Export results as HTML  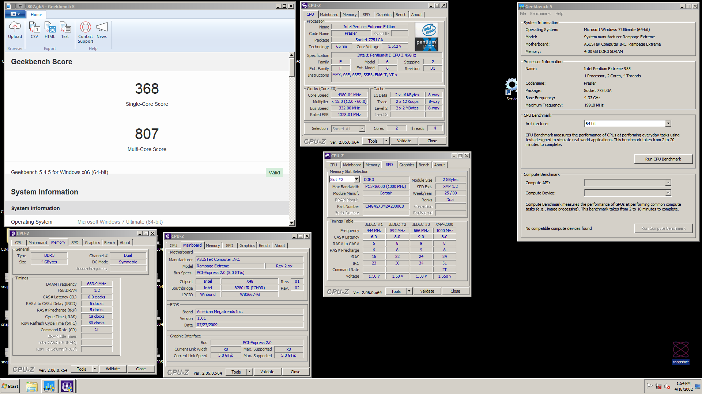tap(50, 30)
